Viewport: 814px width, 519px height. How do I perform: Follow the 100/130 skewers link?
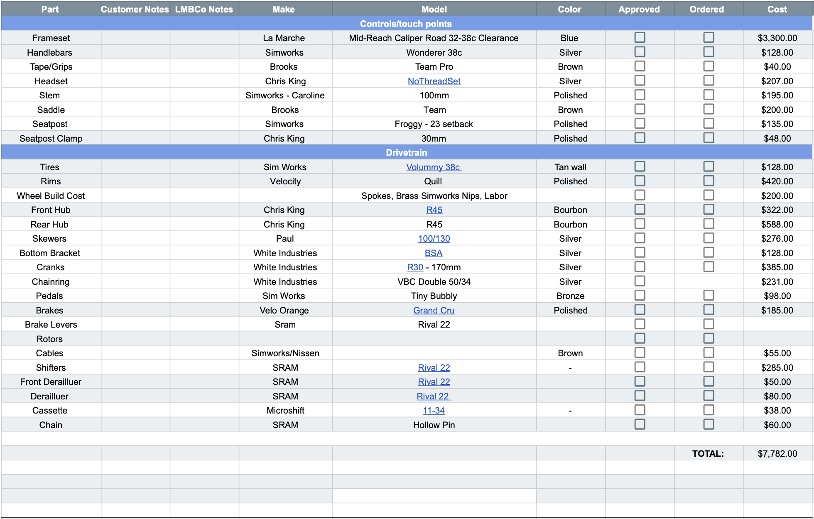point(434,238)
